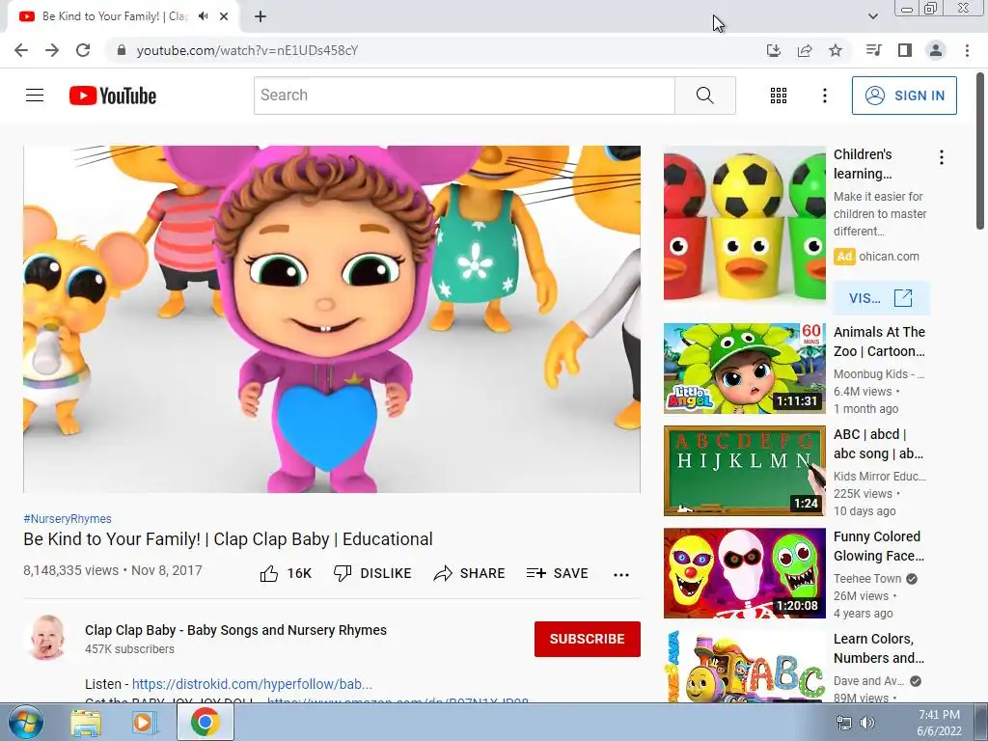988x741 pixels.
Task: Click the search magnifier button
Action: tap(705, 96)
